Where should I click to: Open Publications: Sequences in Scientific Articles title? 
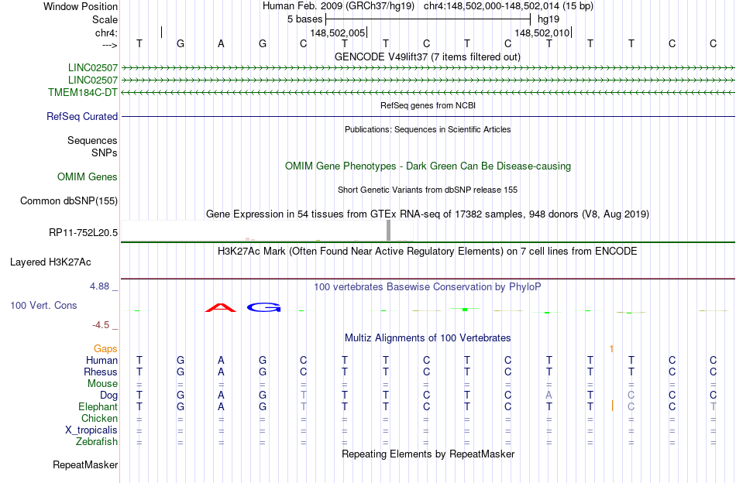(x=428, y=129)
